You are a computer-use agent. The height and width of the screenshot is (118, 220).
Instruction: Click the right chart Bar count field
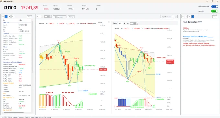click(133, 23)
